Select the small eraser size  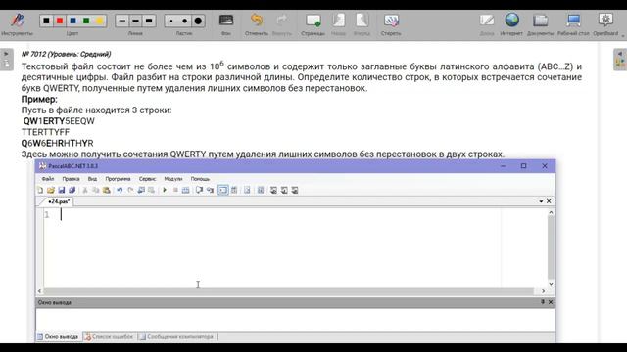tap(171, 21)
